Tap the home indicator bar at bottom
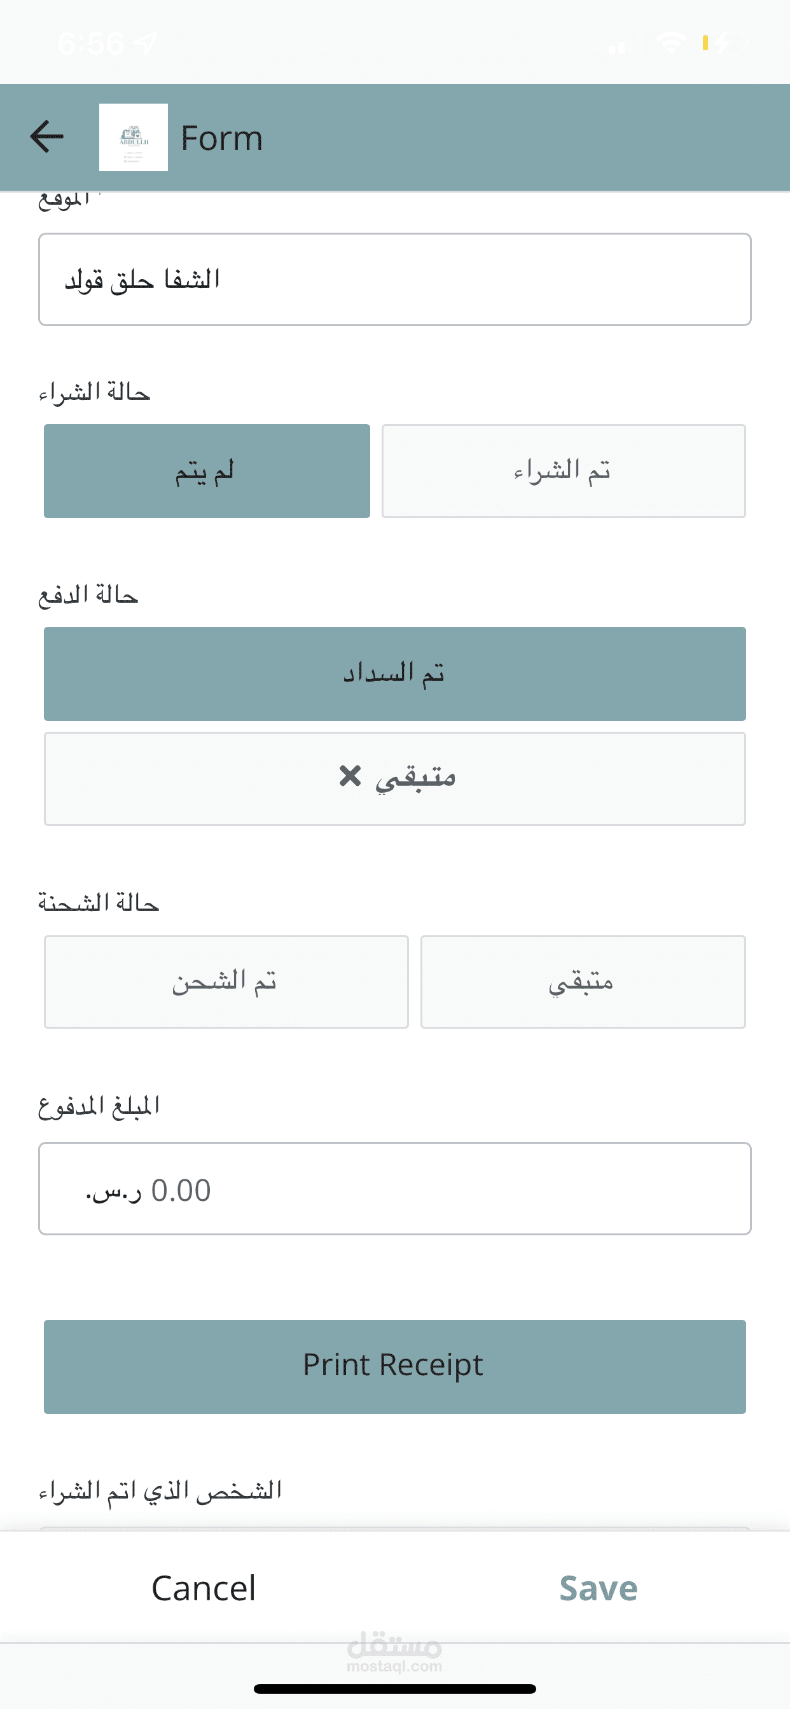The width and height of the screenshot is (790, 1709). point(394,1689)
